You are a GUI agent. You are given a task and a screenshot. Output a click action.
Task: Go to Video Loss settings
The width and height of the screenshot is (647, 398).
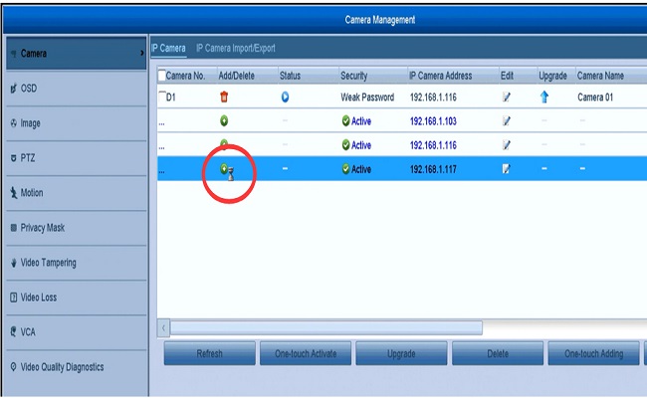77,298
